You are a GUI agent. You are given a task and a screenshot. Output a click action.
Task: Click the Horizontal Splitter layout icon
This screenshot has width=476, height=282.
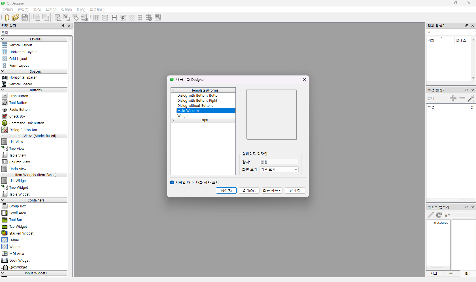114,18
